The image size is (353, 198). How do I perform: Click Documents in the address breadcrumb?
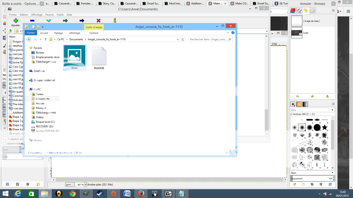click(76, 40)
